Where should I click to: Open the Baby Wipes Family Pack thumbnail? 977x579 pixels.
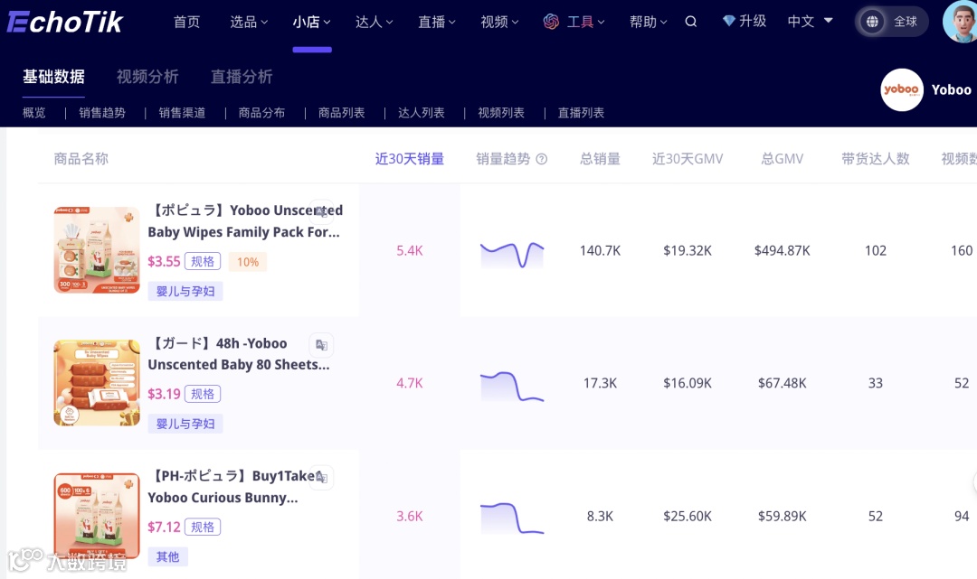tap(97, 250)
